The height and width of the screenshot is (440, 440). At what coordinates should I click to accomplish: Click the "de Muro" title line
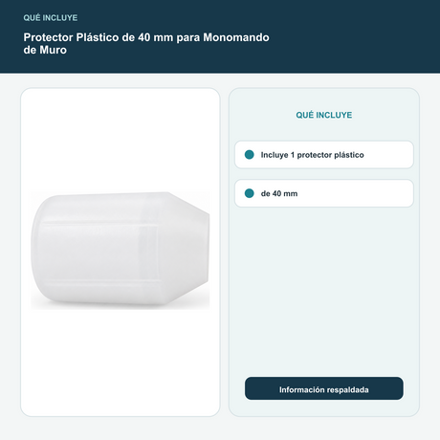point(45,50)
